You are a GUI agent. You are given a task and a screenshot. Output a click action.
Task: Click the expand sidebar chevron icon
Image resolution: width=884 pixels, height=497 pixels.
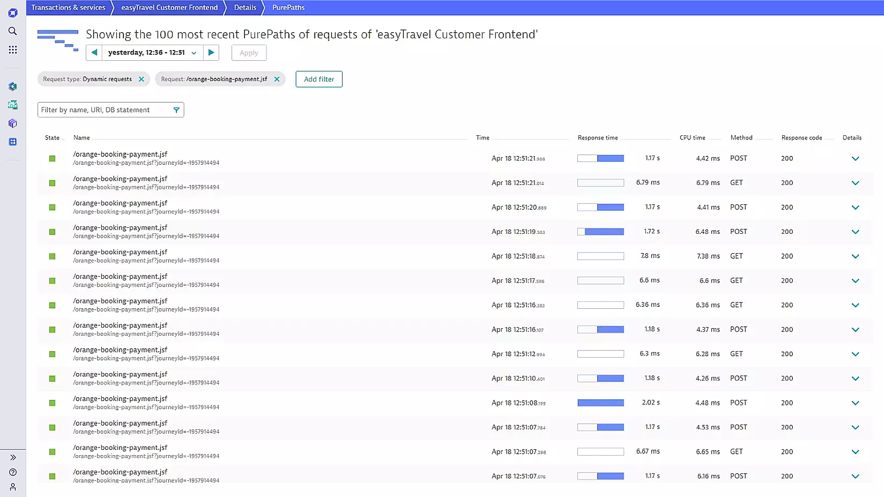click(13, 457)
